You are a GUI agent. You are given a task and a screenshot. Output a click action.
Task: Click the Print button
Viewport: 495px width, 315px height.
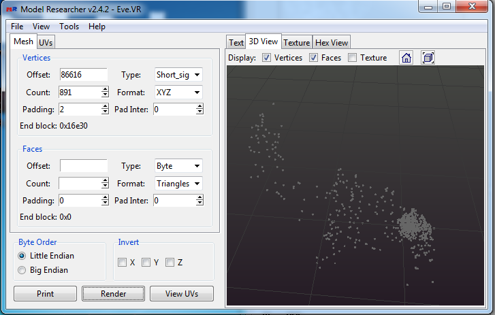tap(45, 293)
